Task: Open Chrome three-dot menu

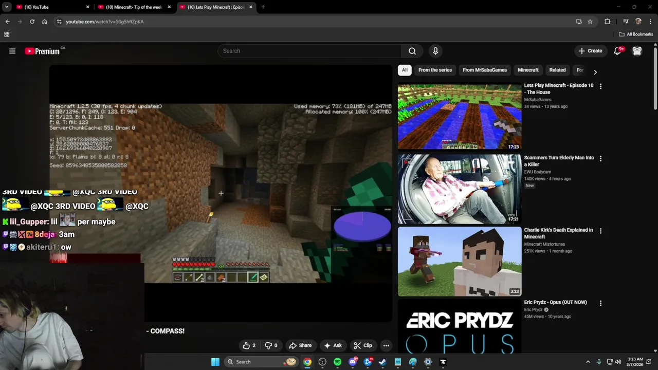Action: tap(650, 22)
